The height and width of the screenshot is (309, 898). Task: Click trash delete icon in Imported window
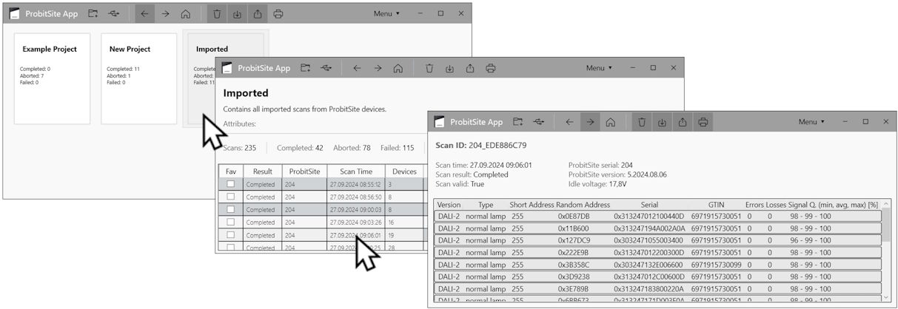[x=429, y=68]
